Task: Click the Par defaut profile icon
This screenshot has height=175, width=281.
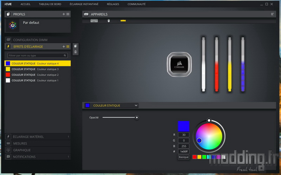Action: [13, 25]
